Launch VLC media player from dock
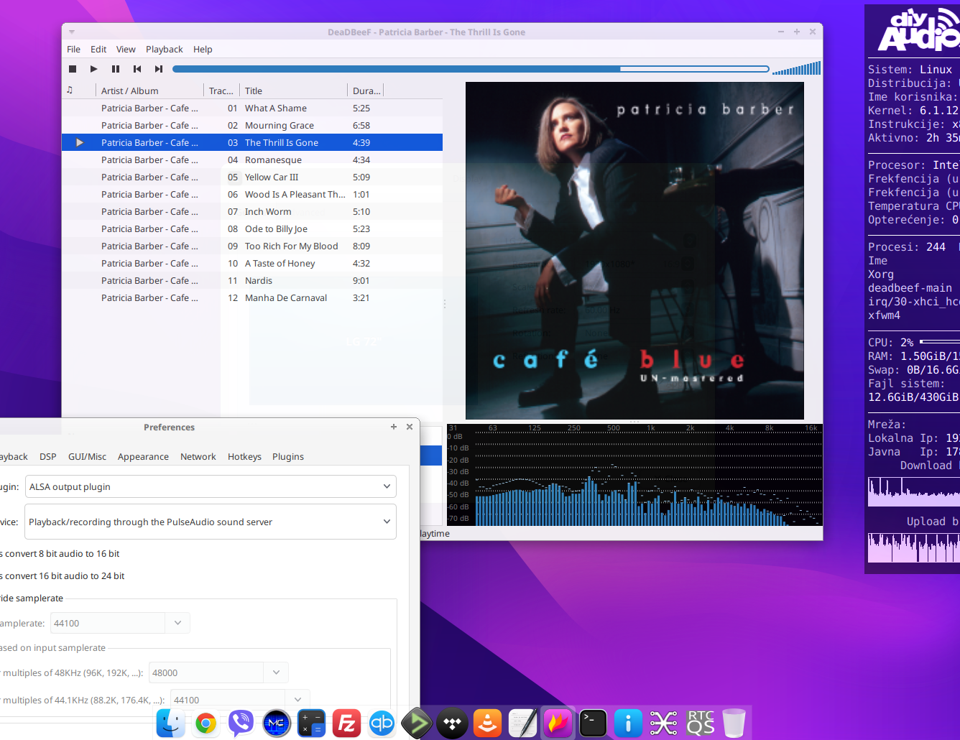 487,723
